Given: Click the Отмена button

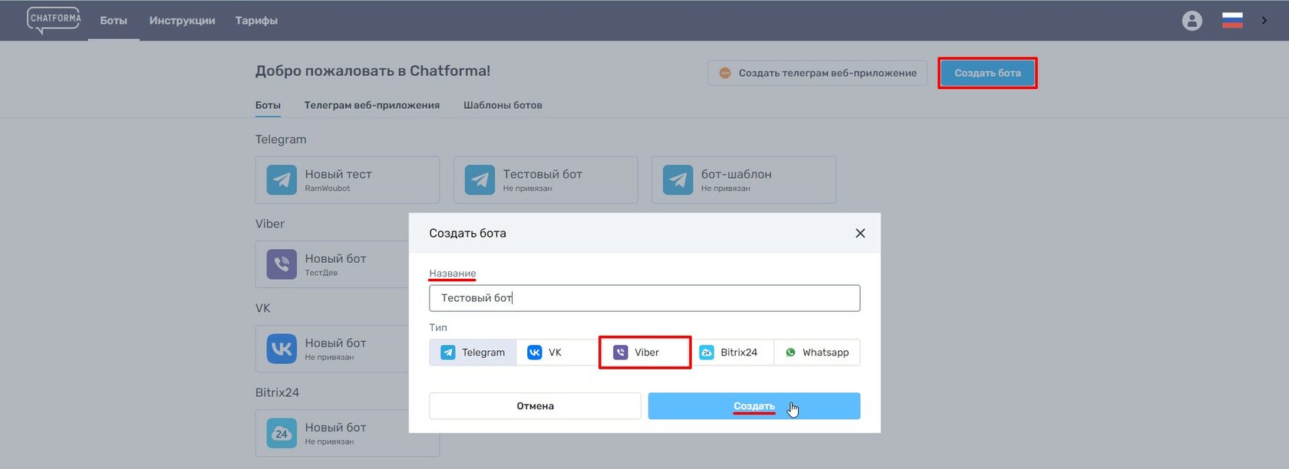Looking at the screenshot, I should pyautogui.click(x=535, y=406).
